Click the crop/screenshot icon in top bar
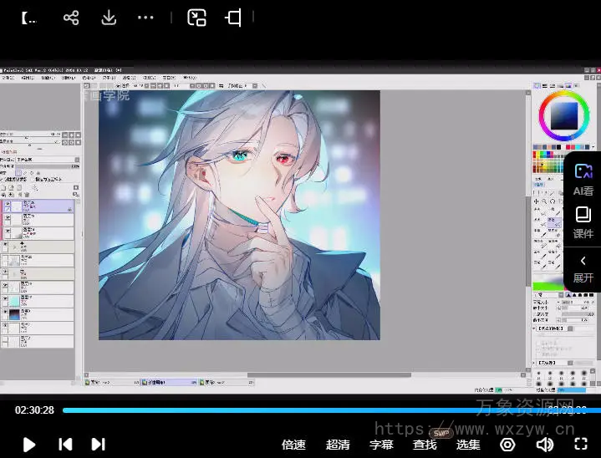This screenshot has width=601, height=458. click(233, 18)
